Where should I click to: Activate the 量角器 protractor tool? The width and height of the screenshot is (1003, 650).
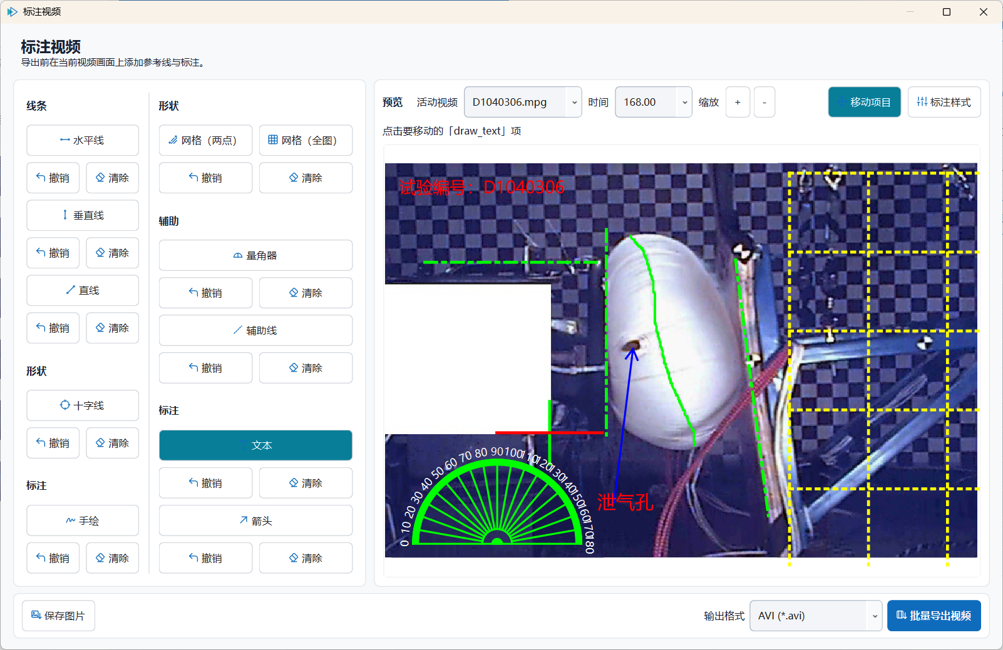point(255,255)
